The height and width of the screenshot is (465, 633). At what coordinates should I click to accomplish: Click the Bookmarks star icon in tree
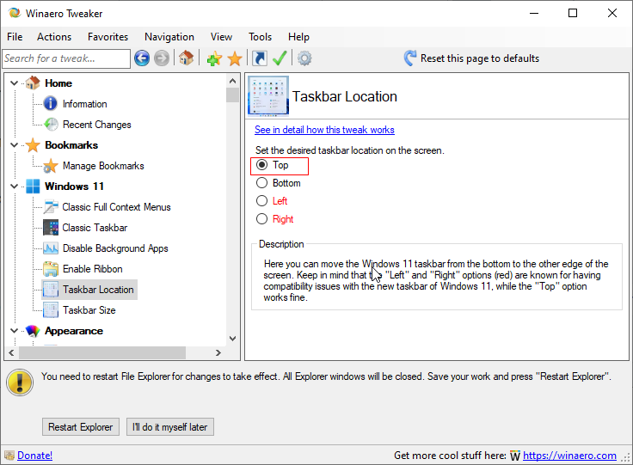click(x=33, y=145)
